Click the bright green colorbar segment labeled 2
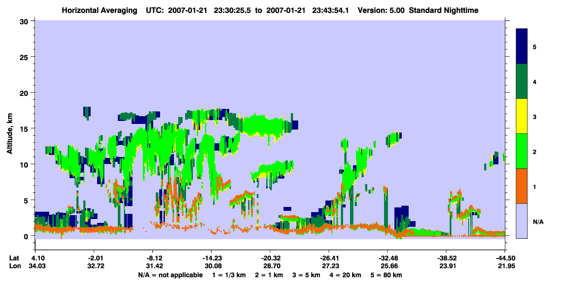This screenshot has height=287, width=561. [522, 151]
